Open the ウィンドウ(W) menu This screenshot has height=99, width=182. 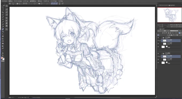(x=53, y=1)
